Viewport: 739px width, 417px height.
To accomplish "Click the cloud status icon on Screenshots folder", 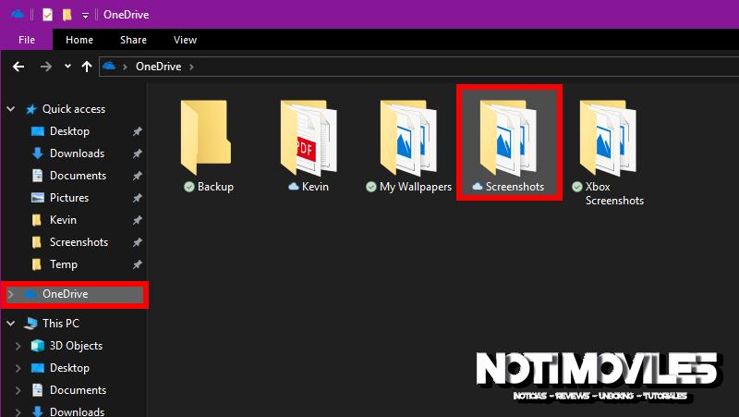I will tap(478, 187).
